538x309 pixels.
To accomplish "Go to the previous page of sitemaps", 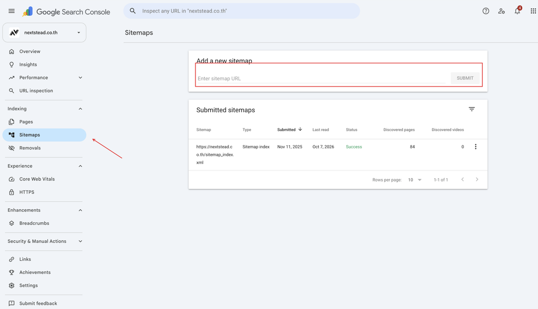I will click(462, 179).
